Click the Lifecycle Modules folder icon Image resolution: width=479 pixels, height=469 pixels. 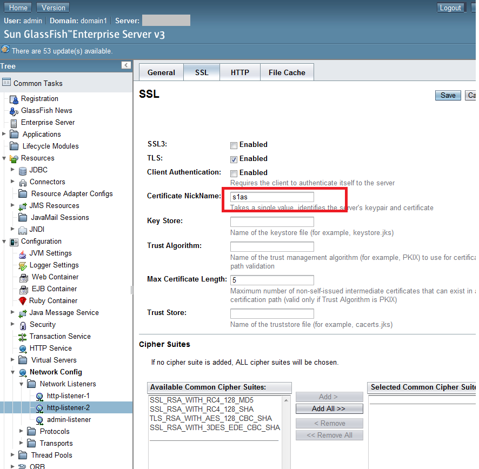click(x=14, y=146)
